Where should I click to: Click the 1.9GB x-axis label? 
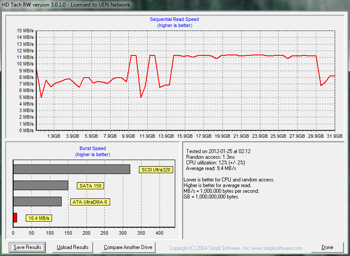[x=54, y=136]
